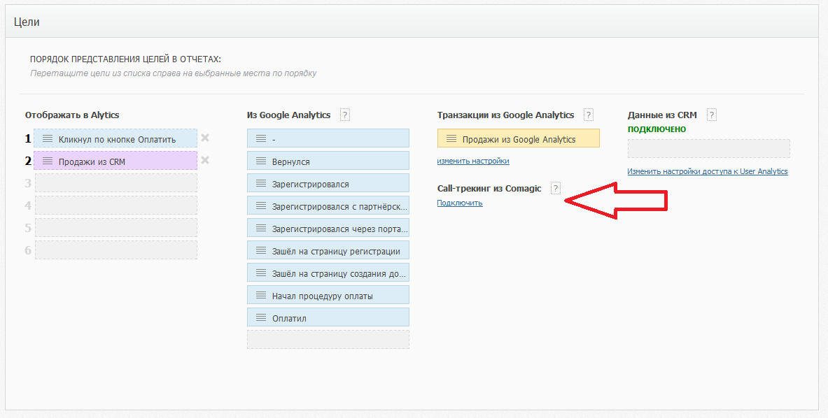The width and height of the screenshot is (828, 418).
Task: Select Начал процедуру оплаты goal item
Action: pyautogui.click(x=328, y=296)
